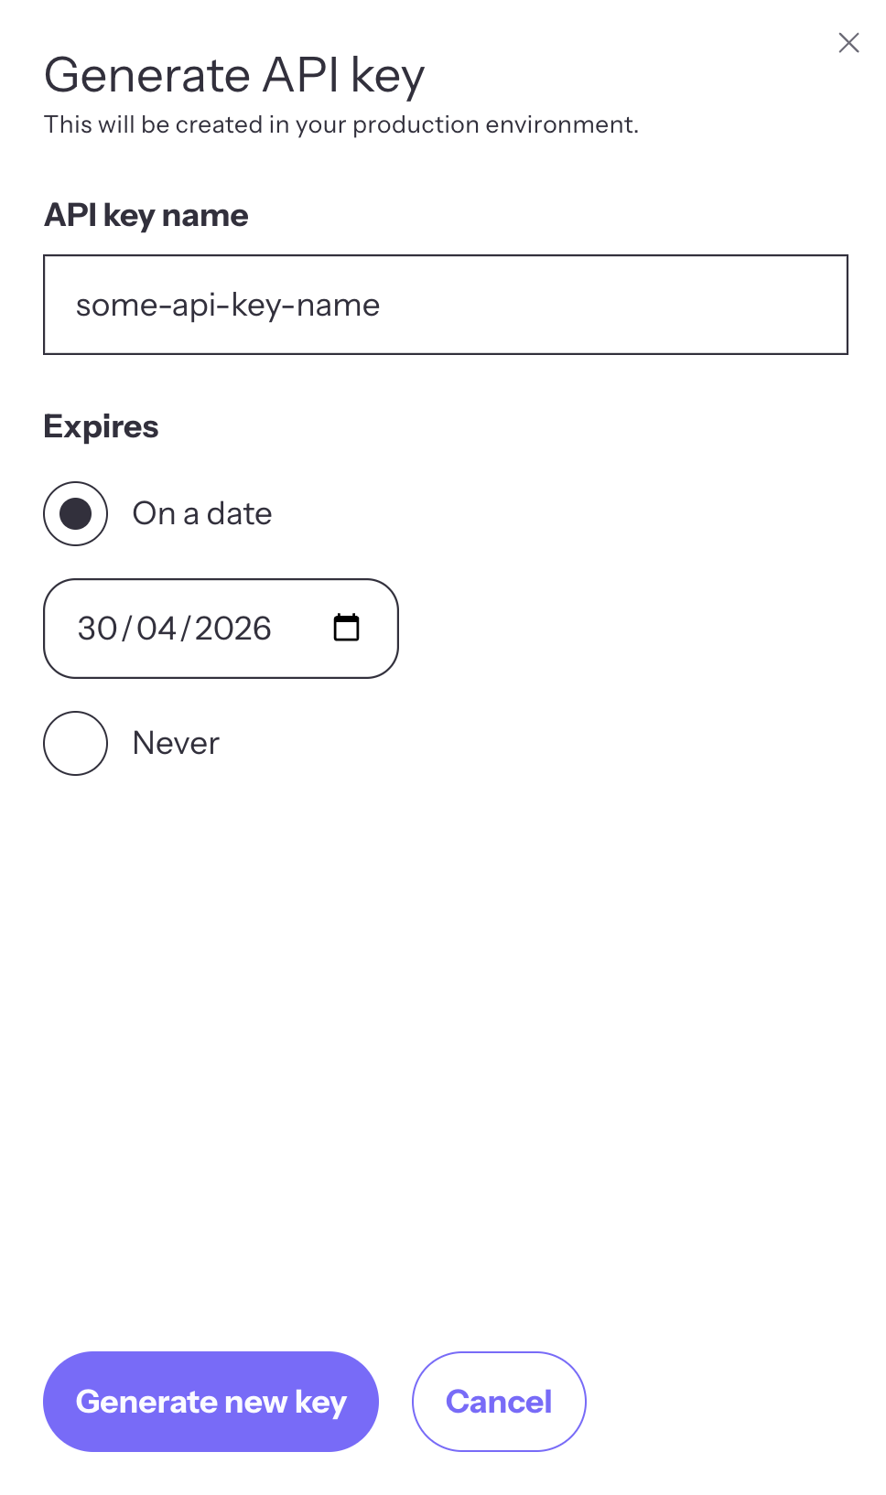Dismiss the dialog with the X button
The height and width of the screenshot is (1495, 886).
(x=848, y=42)
